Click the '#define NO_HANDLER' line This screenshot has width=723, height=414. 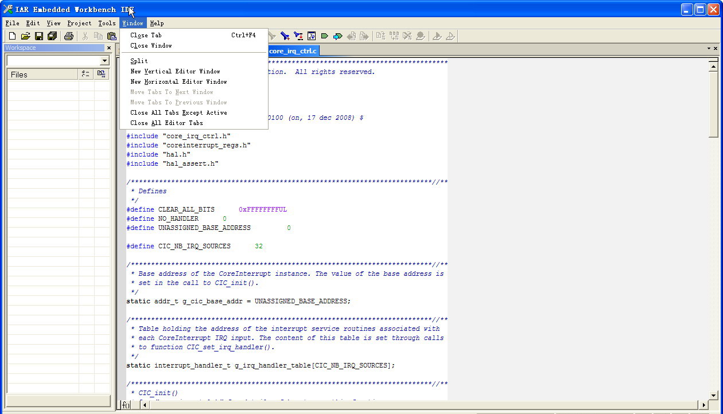click(x=177, y=218)
